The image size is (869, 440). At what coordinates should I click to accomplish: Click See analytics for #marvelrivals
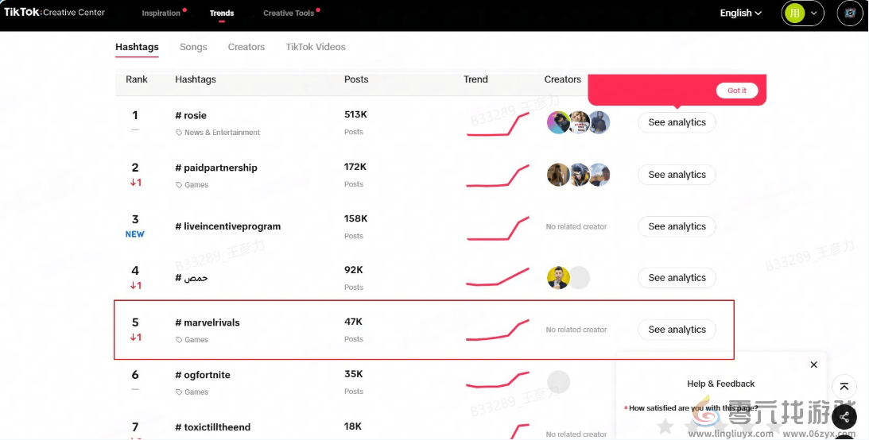coord(677,330)
